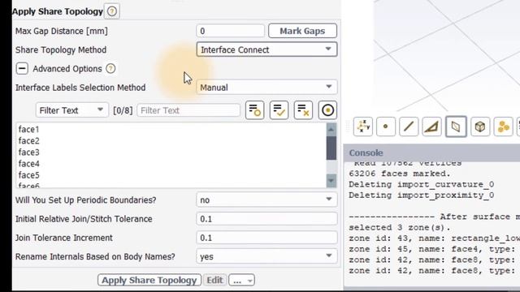Select face4 in the labels list
Screen dimensions: 520x292
point(29,164)
